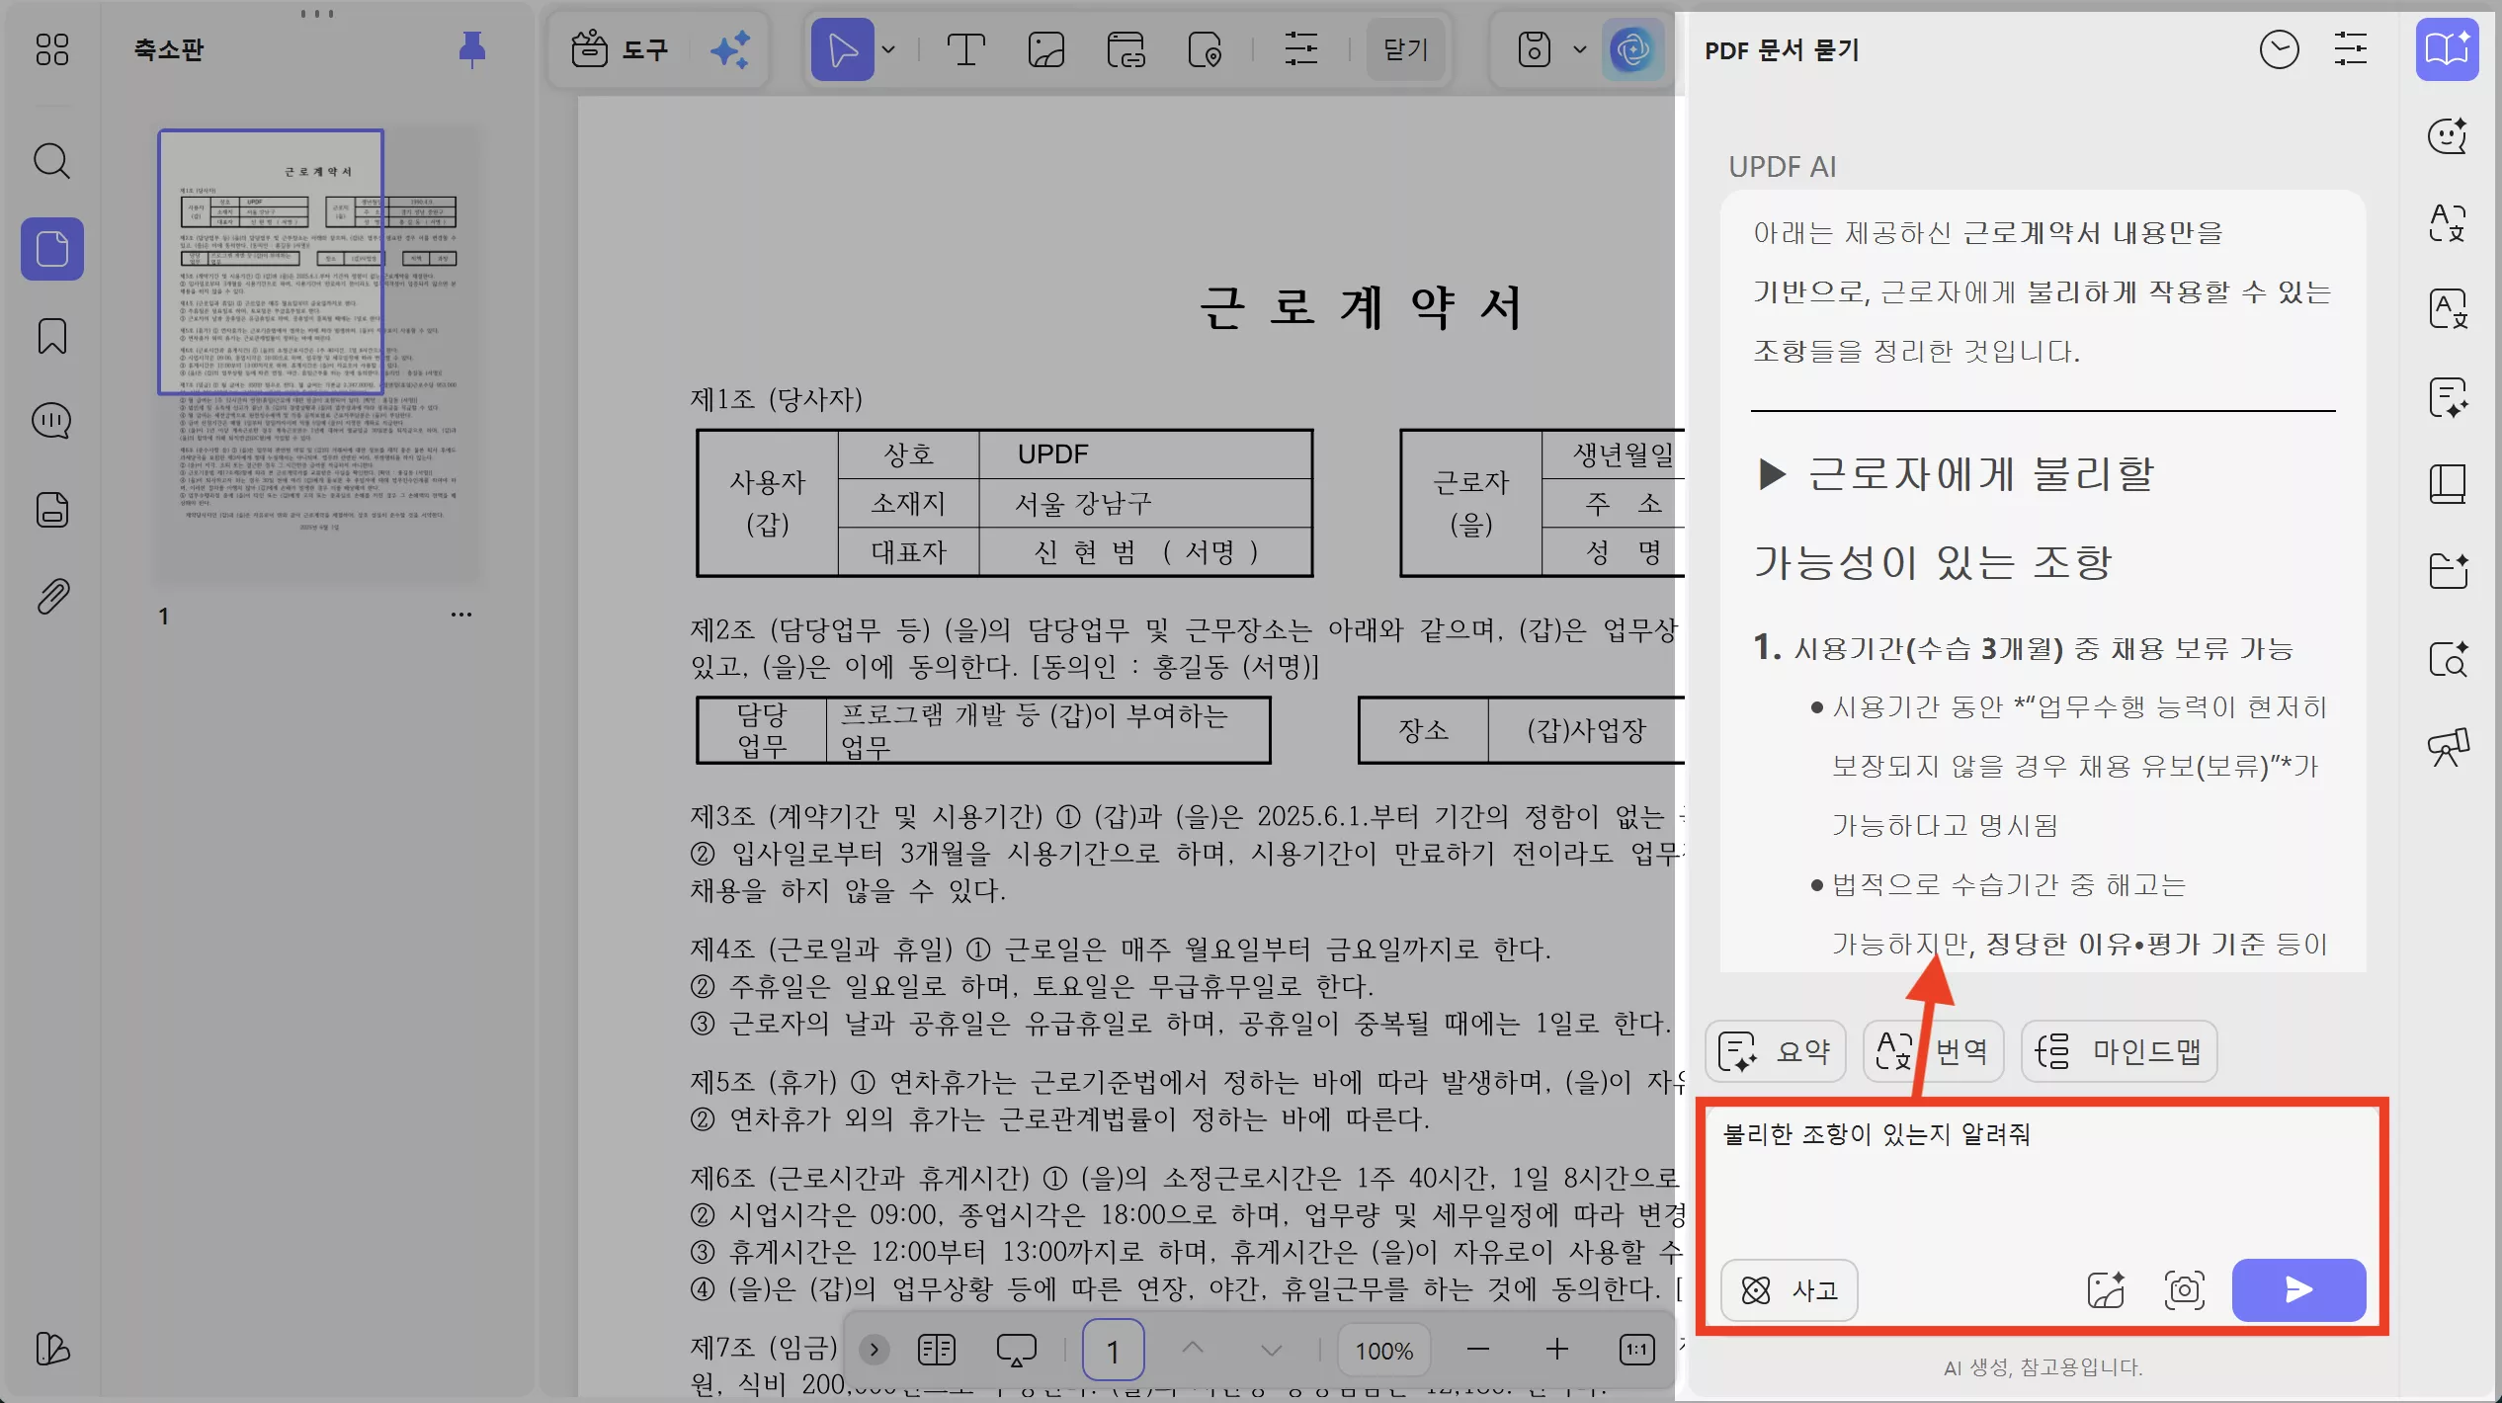Open the 도구 tools menu

[620, 48]
